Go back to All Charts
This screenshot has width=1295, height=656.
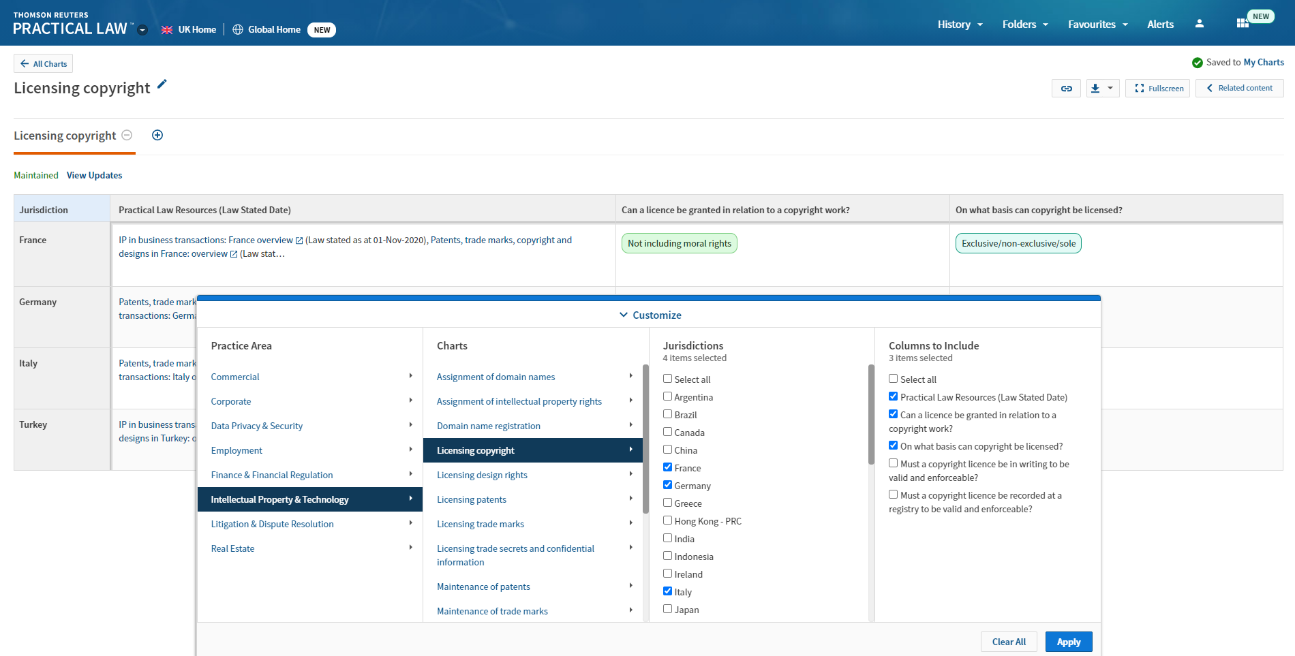43,63
